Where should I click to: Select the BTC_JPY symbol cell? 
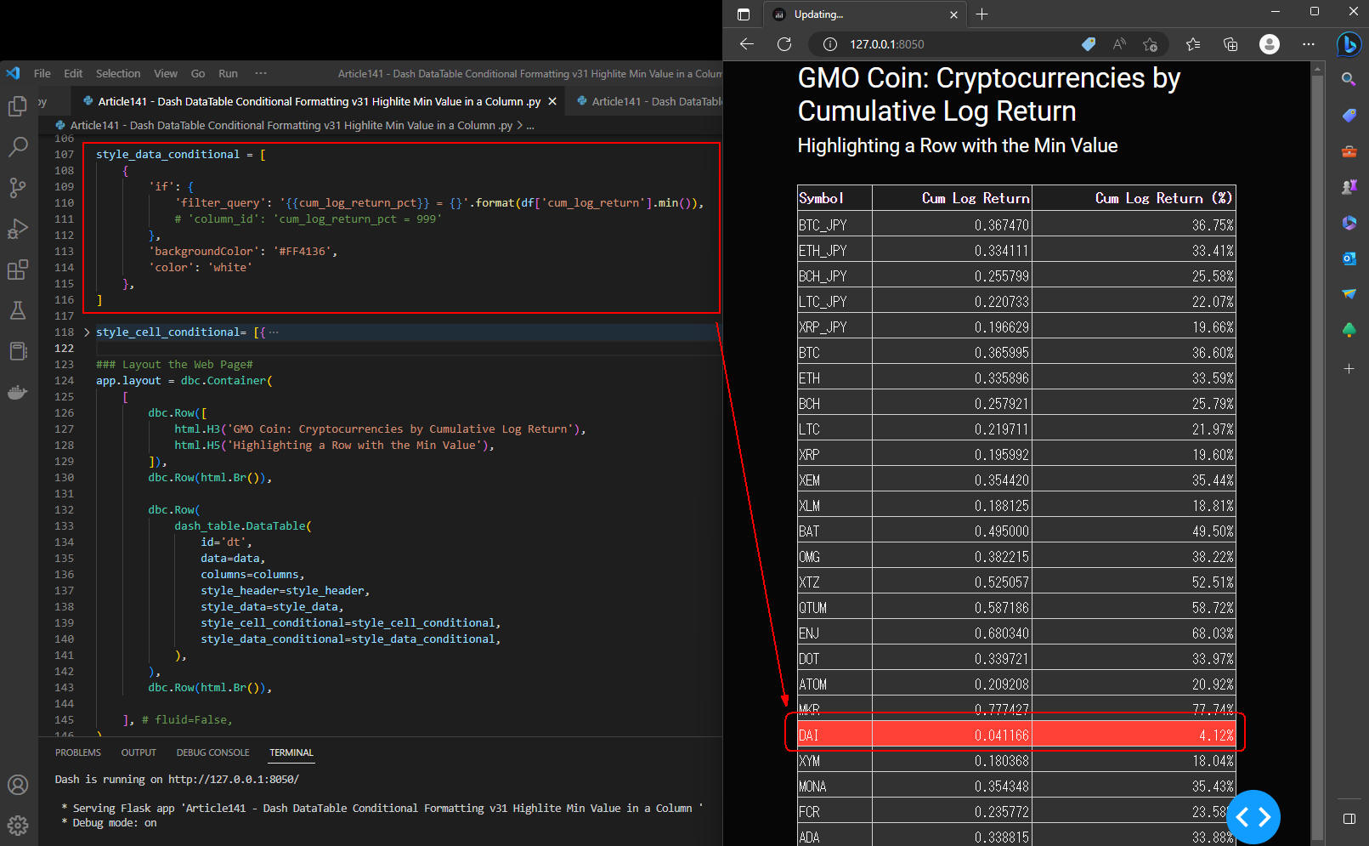coord(835,224)
